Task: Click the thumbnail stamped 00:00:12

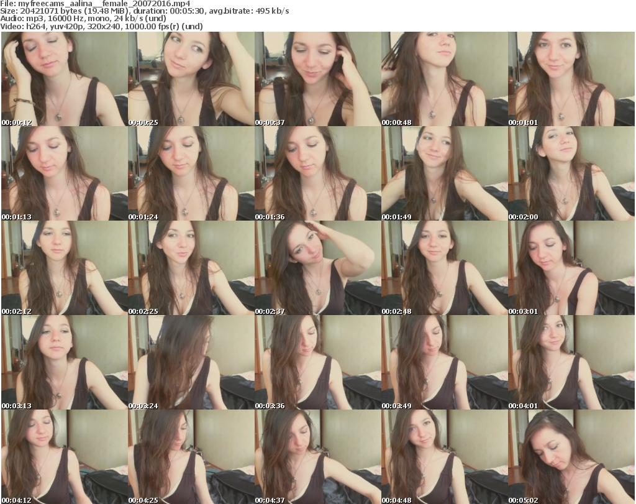Action: [64, 79]
